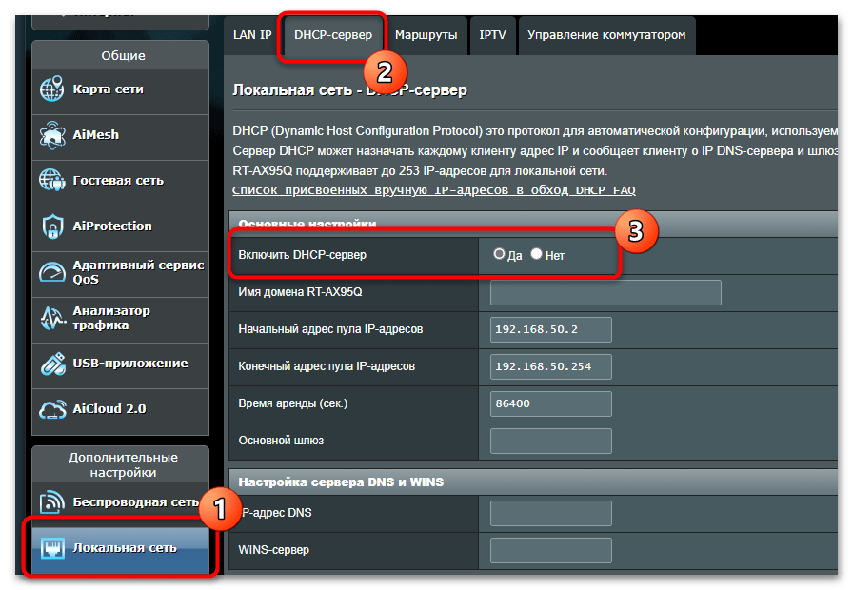Select the AiProtection shield lock icon
The image size is (853, 590).
[51, 226]
